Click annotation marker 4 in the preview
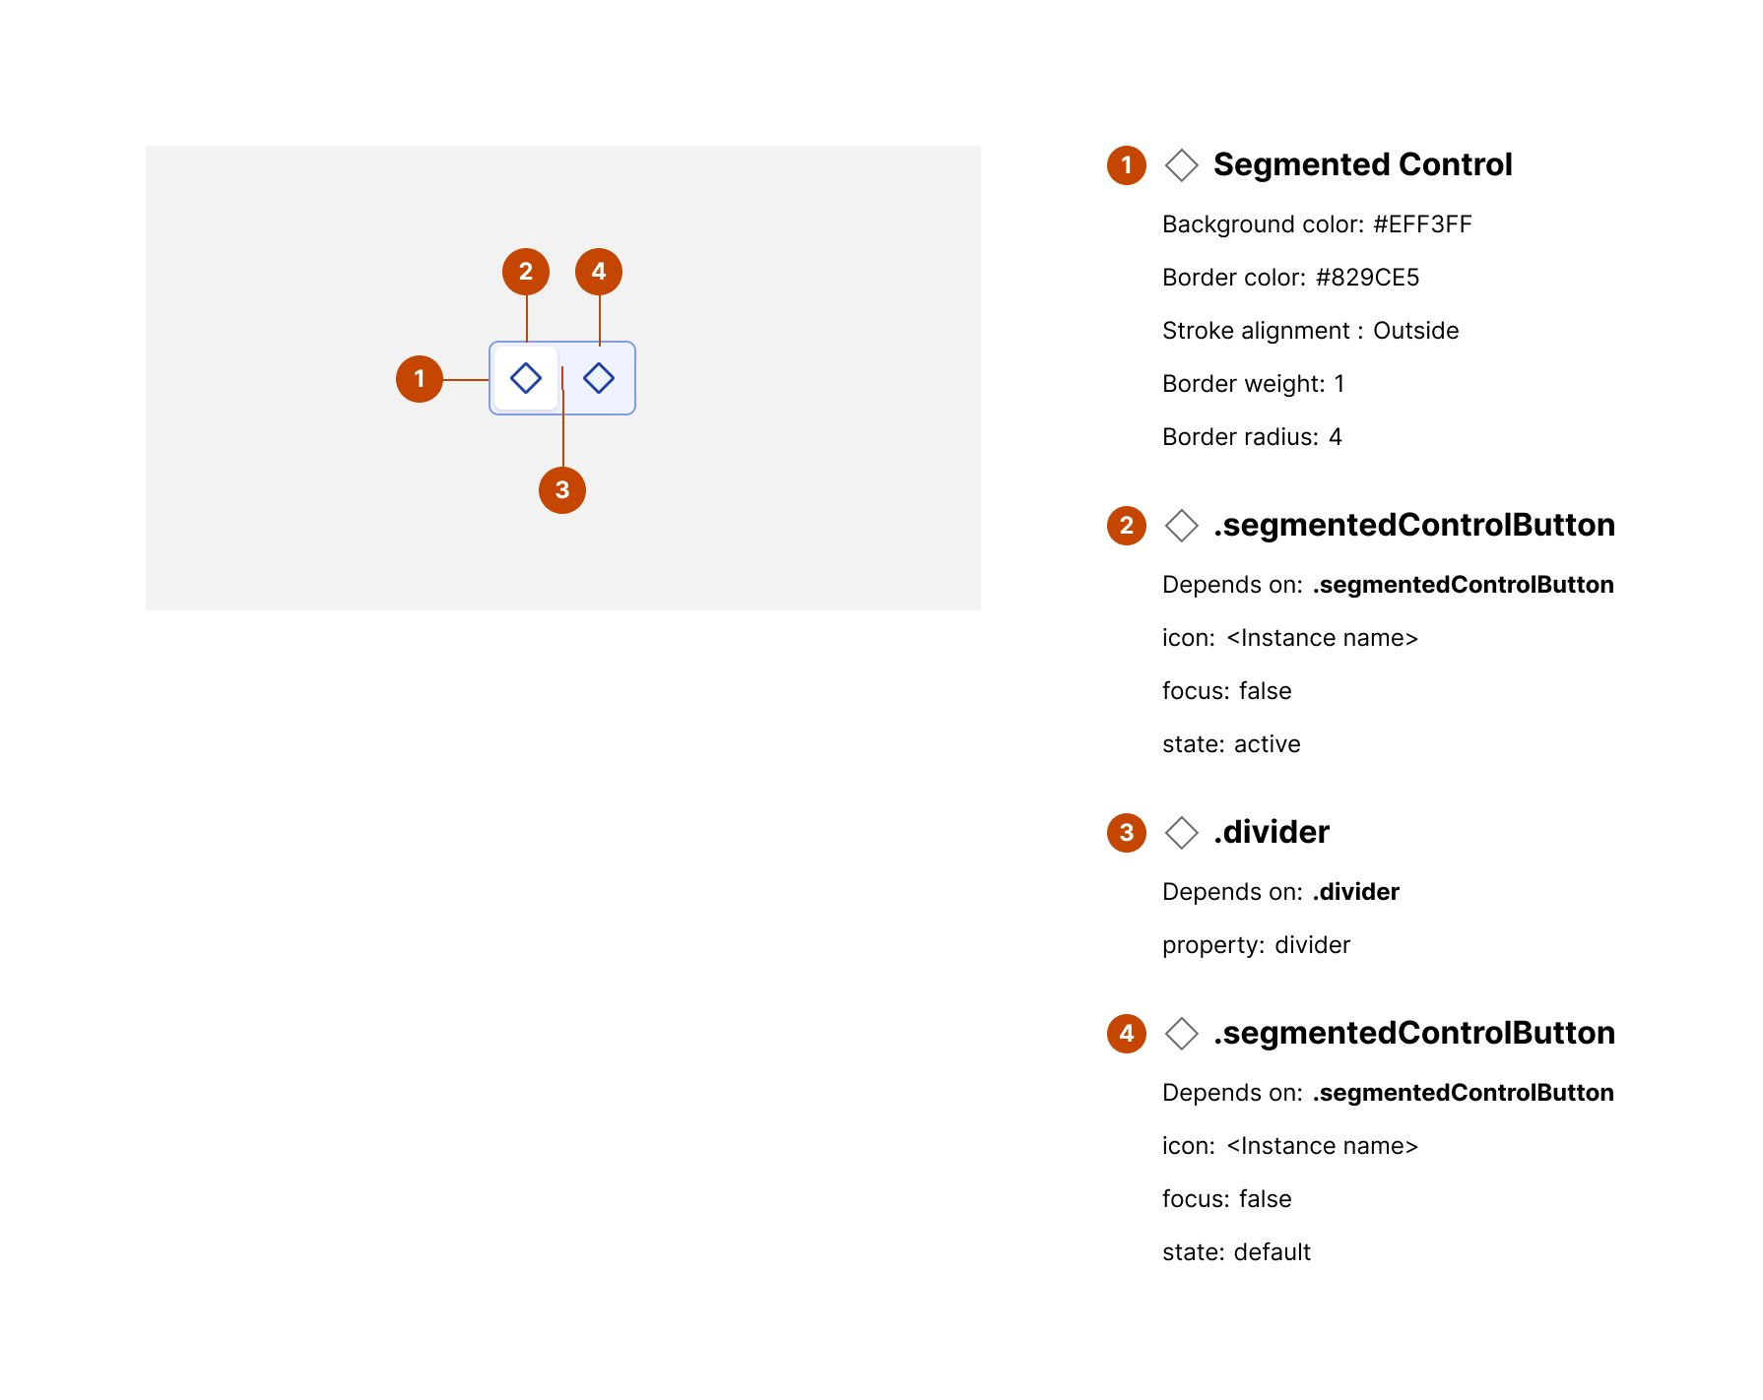This screenshot has width=1763, height=1400. (x=599, y=272)
